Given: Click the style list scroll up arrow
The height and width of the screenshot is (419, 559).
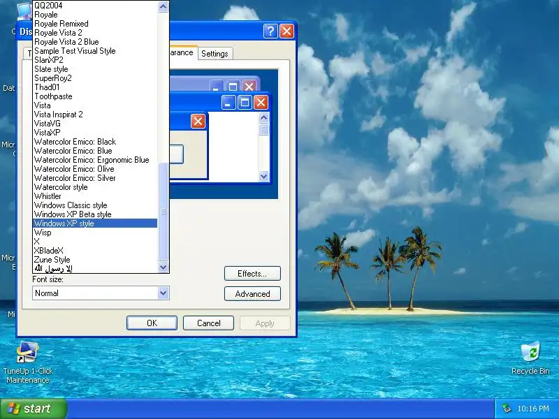Looking at the screenshot, I should [163, 6].
